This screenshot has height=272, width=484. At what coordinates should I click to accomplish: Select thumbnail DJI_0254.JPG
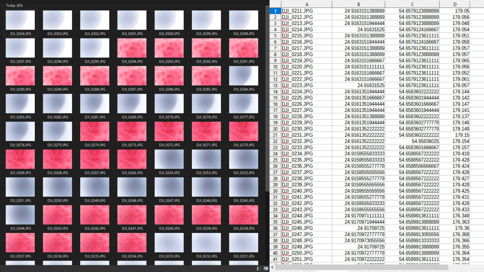point(169,159)
